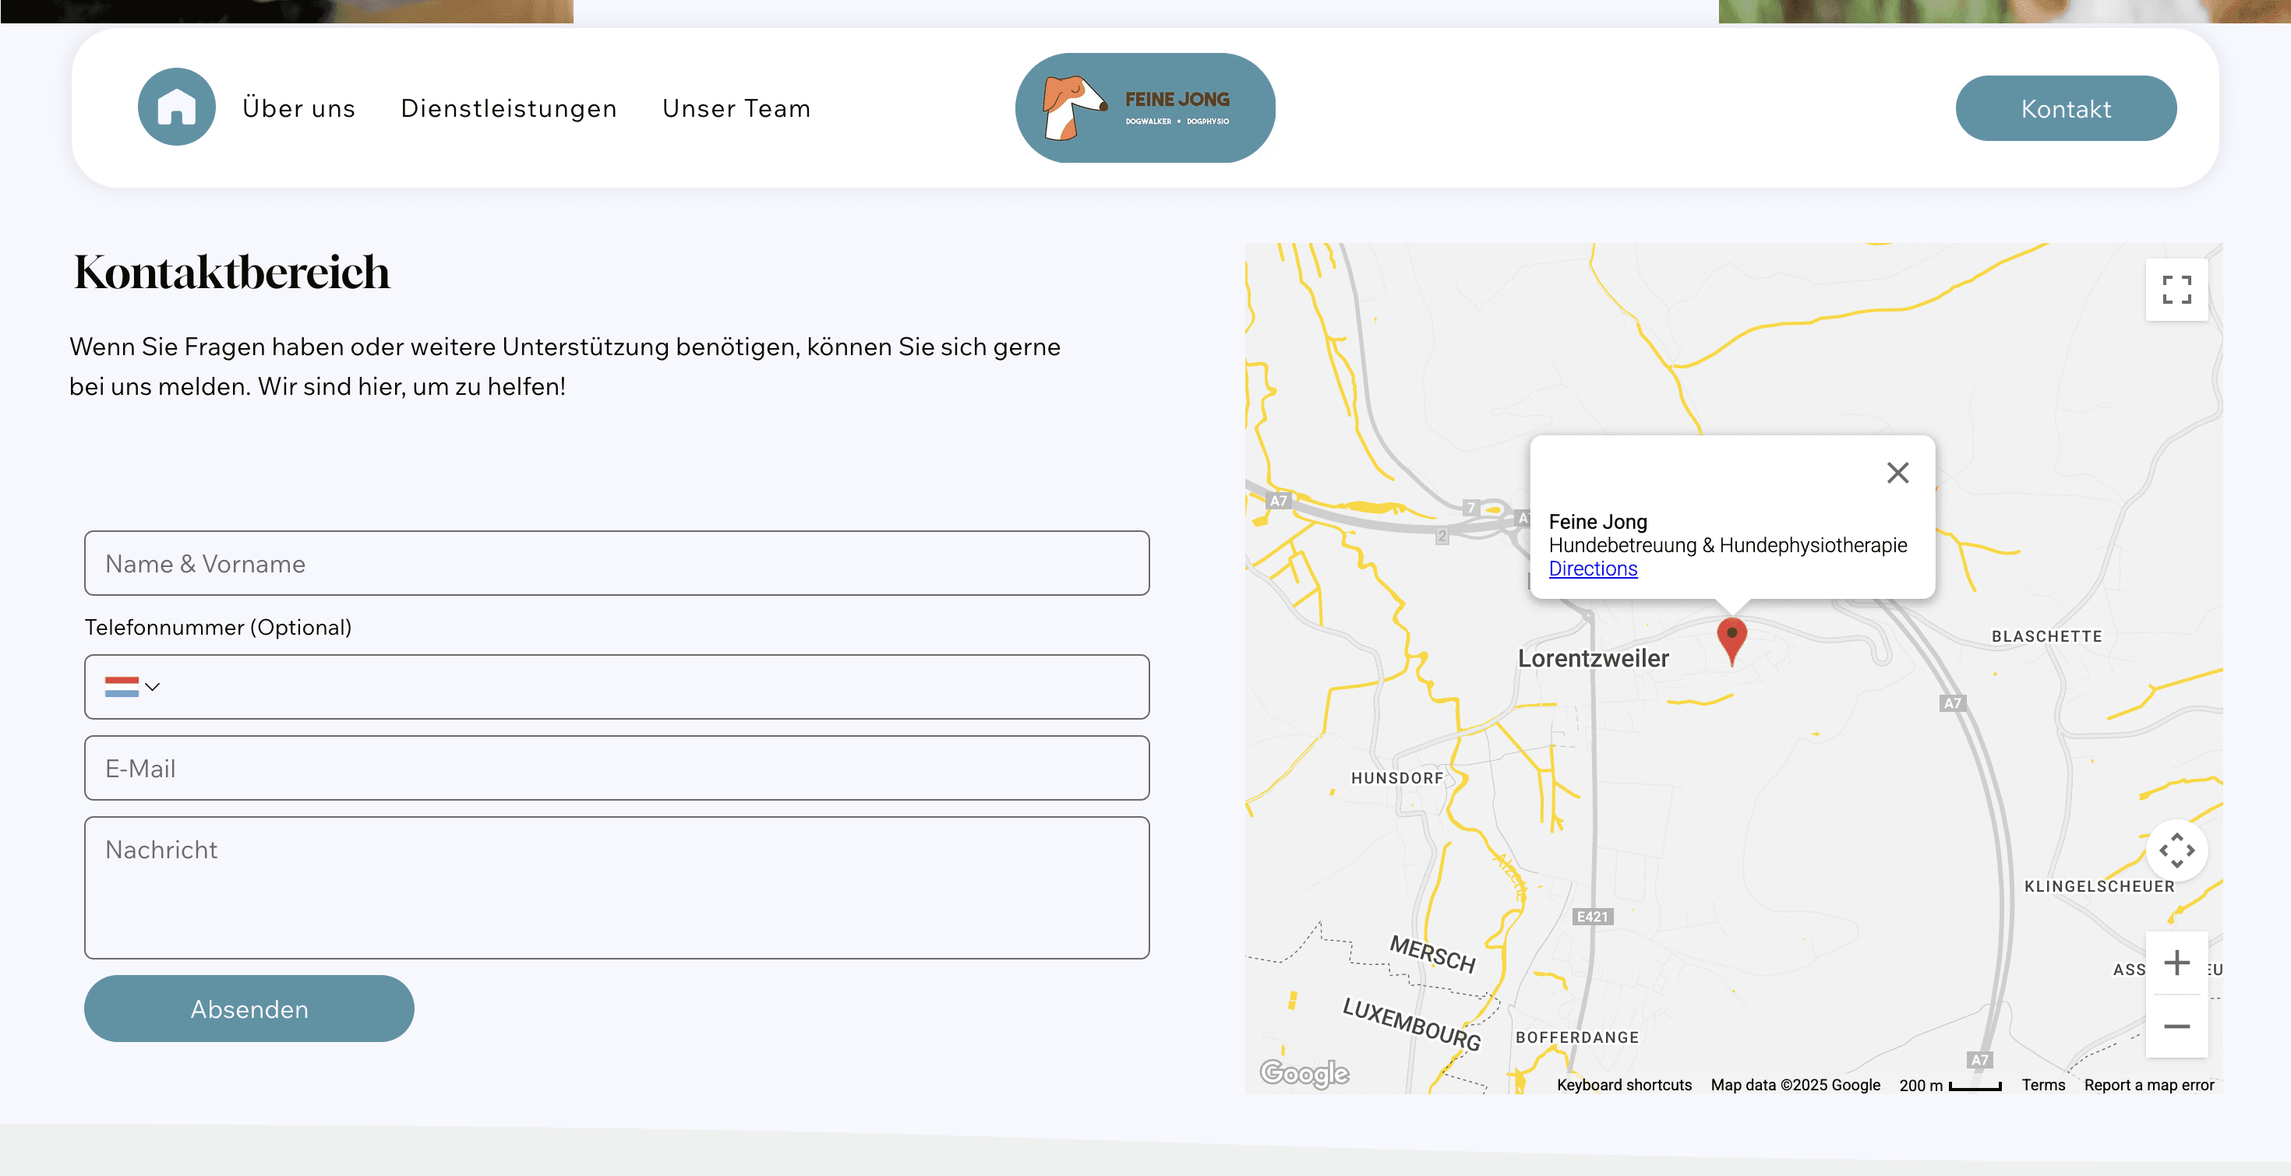Click into the E-Mail input field
Image resolution: width=2291 pixels, height=1176 pixels.
click(x=616, y=768)
